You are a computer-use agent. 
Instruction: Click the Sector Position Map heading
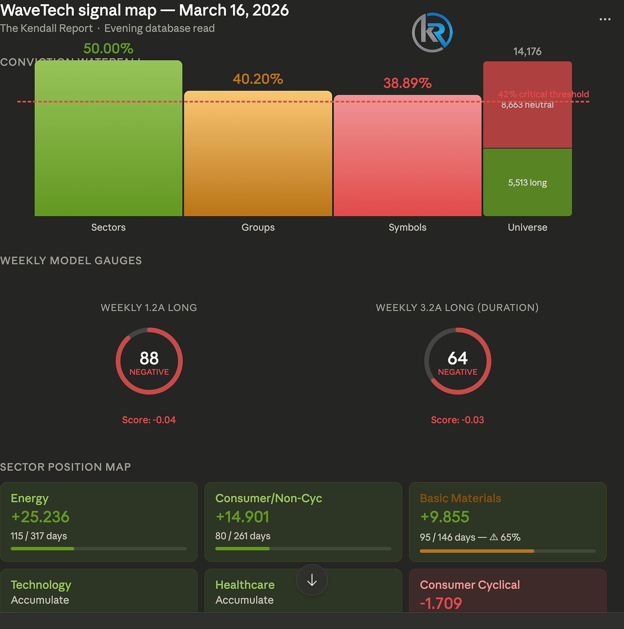pyautogui.click(x=65, y=467)
